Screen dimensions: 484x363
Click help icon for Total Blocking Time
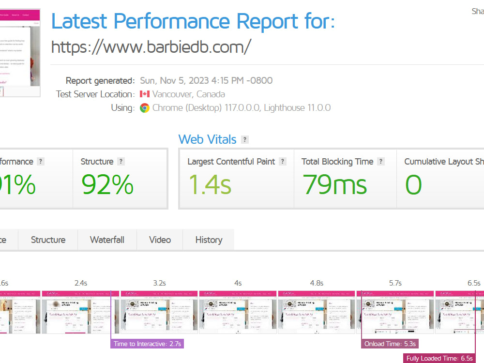pos(381,162)
